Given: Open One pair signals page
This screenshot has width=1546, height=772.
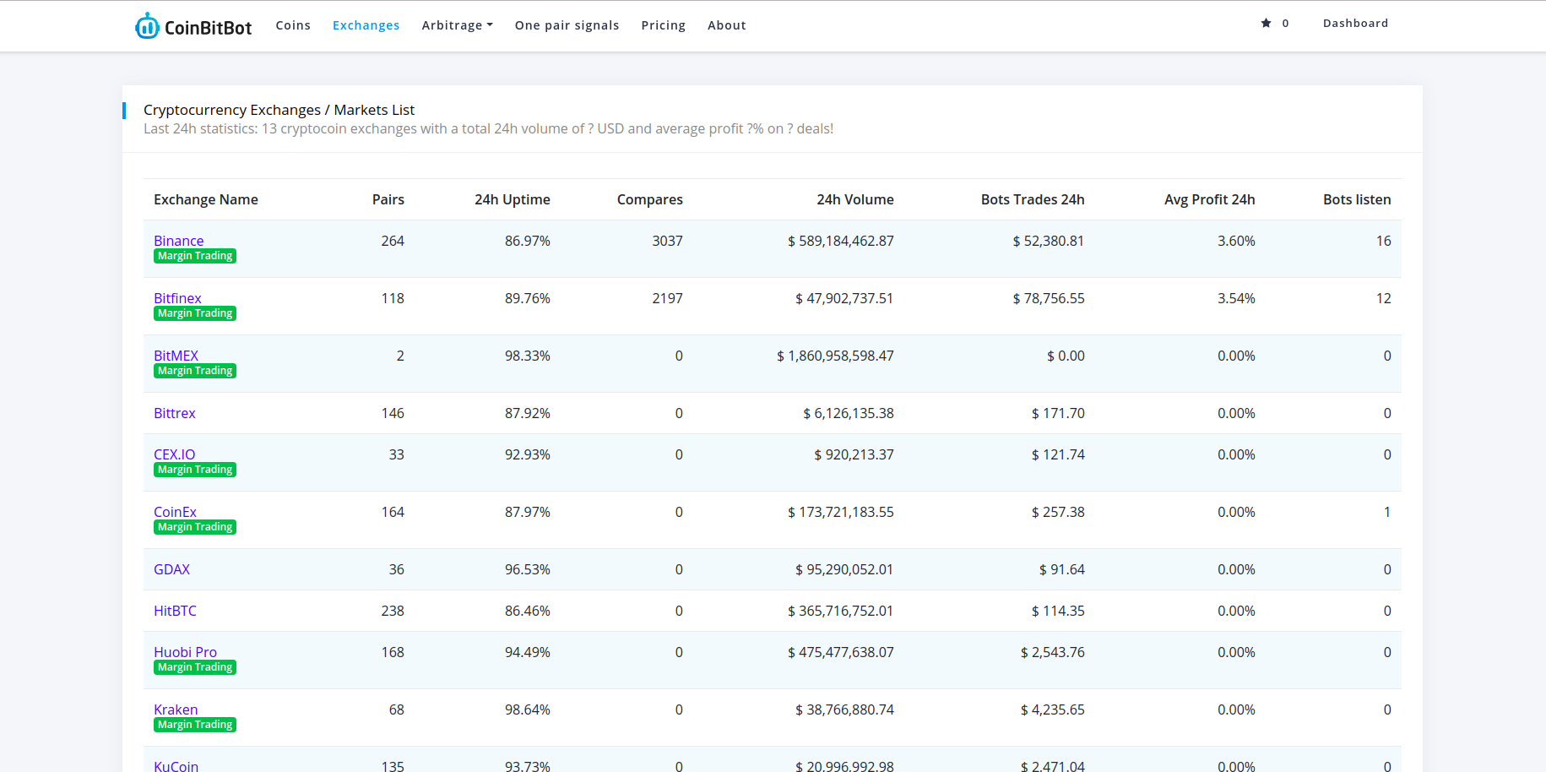Looking at the screenshot, I should coord(567,25).
